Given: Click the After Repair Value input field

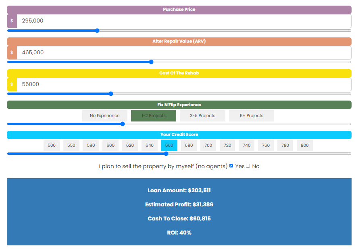Looking at the screenshot, I should coord(183,53).
